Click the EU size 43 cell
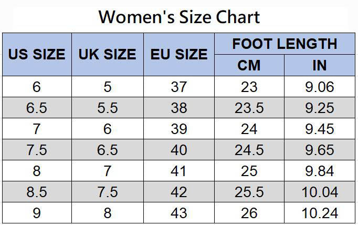The image size is (358, 225). [x=178, y=213]
